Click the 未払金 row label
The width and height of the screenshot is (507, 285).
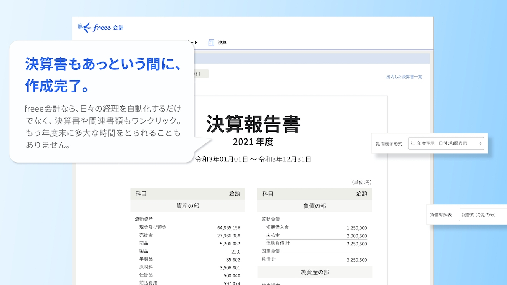273,235
